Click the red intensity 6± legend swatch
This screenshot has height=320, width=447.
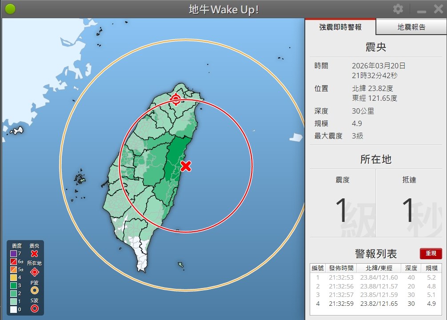pos(13,261)
